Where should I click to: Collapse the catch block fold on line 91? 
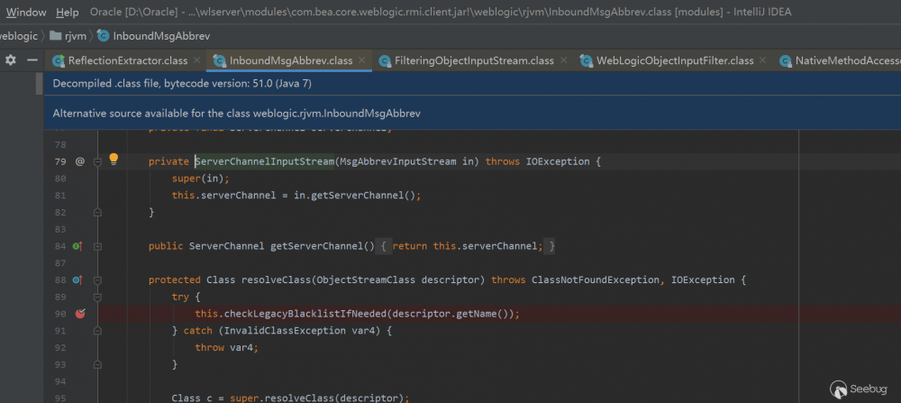point(97,331)
